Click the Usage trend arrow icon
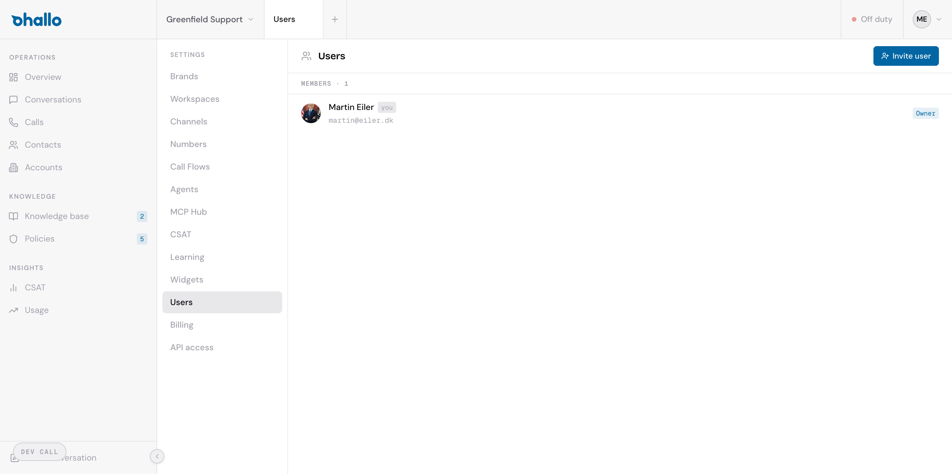Screen dimensions: 952x474 [x=13, y=310]
